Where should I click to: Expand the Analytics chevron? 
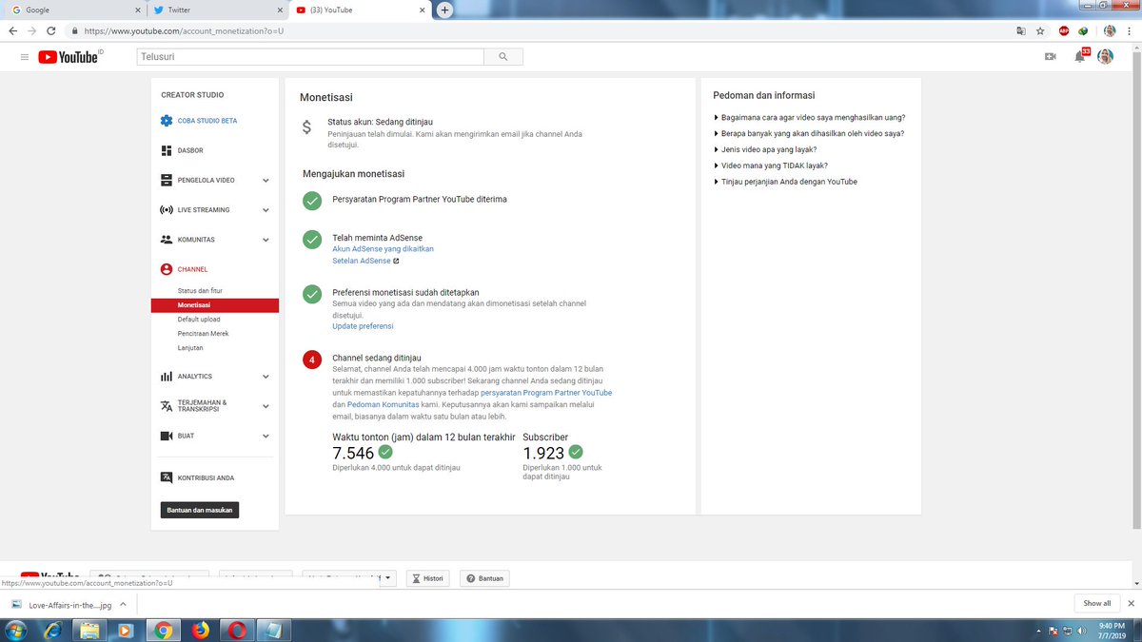[x=266, y=377]
